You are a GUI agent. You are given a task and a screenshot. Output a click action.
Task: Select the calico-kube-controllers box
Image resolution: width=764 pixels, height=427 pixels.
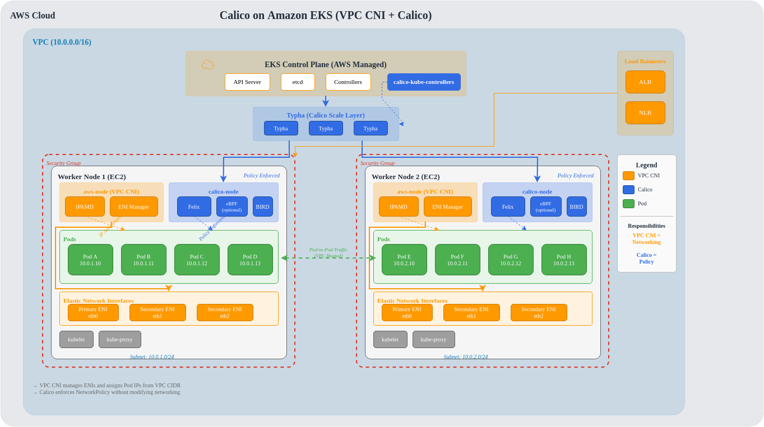coord(424,82)
